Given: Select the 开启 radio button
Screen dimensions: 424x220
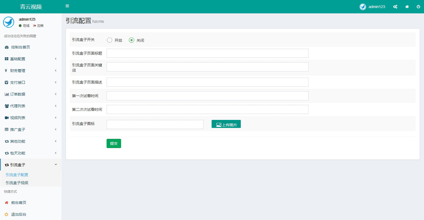Looking at the screenshot, I should (x=109, y=40).
